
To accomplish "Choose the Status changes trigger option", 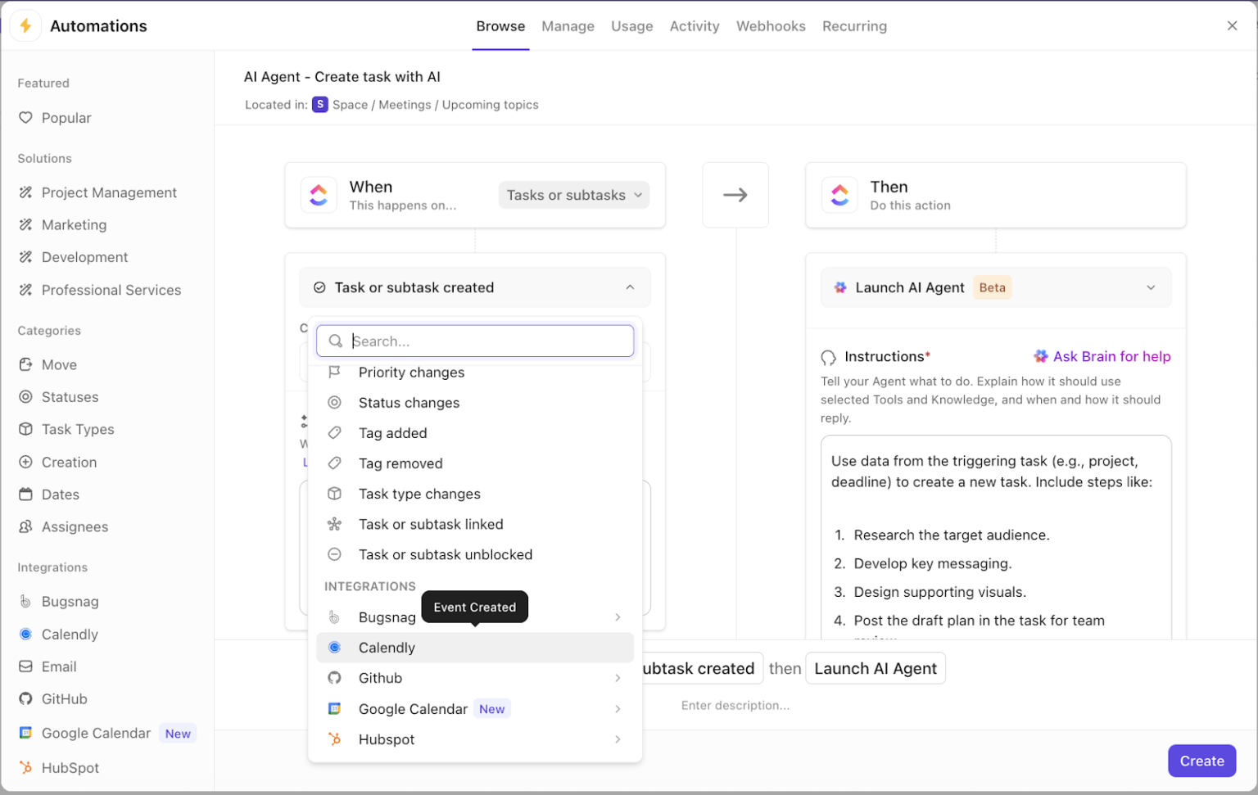I will coord(409,403).
